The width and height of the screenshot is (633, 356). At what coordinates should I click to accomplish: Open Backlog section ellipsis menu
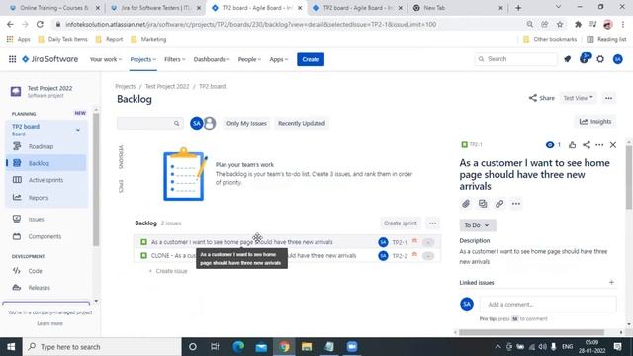pos(432,223)
